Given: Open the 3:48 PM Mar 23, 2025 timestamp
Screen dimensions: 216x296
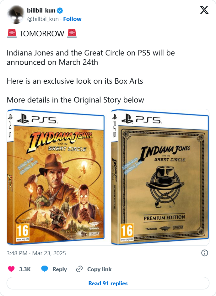Looking at the screenshot, I should (36, 253).
